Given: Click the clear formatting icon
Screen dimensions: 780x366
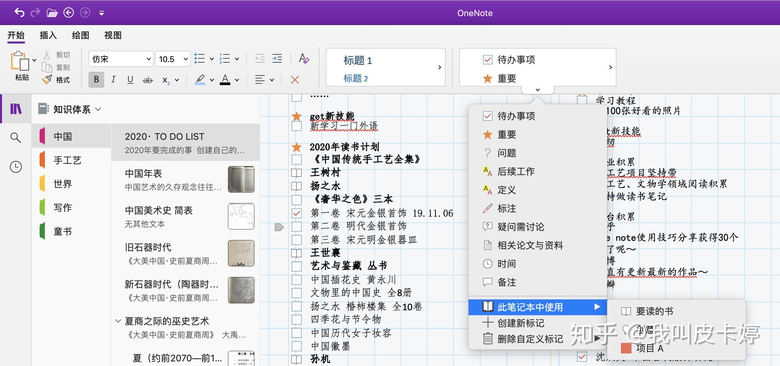Looking at the screenshot, I should [304, 59].
